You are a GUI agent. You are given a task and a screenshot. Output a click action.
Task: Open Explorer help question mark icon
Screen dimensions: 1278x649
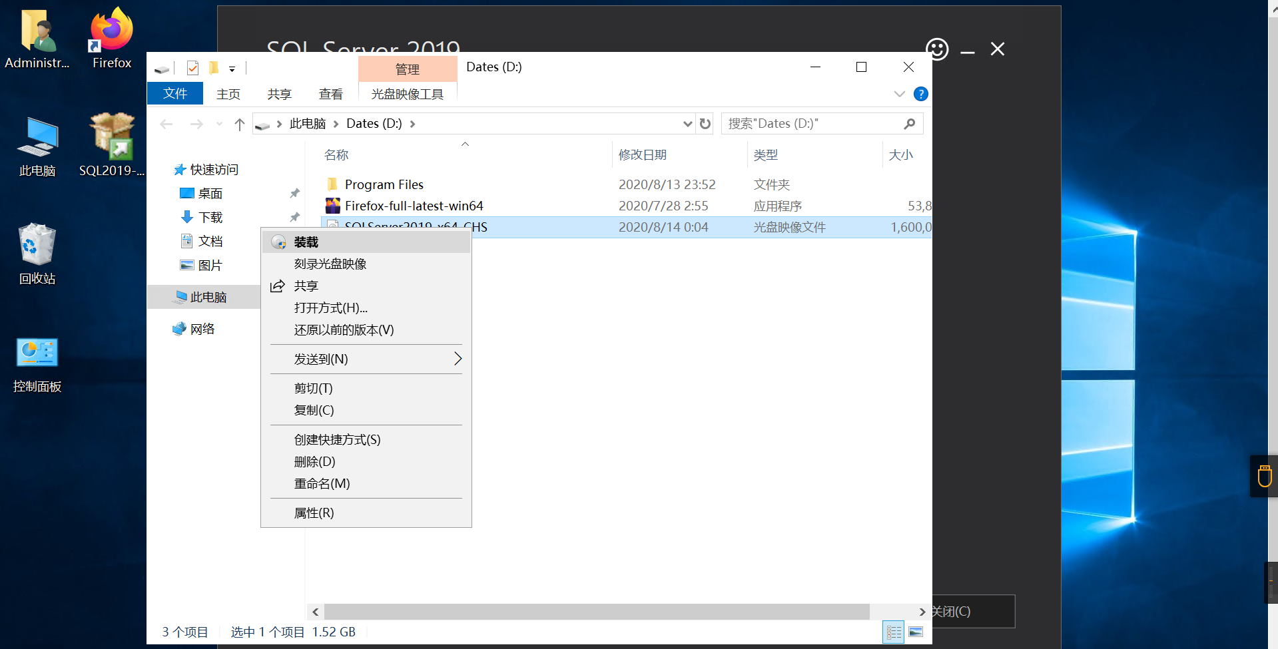(x=921, y=94)
